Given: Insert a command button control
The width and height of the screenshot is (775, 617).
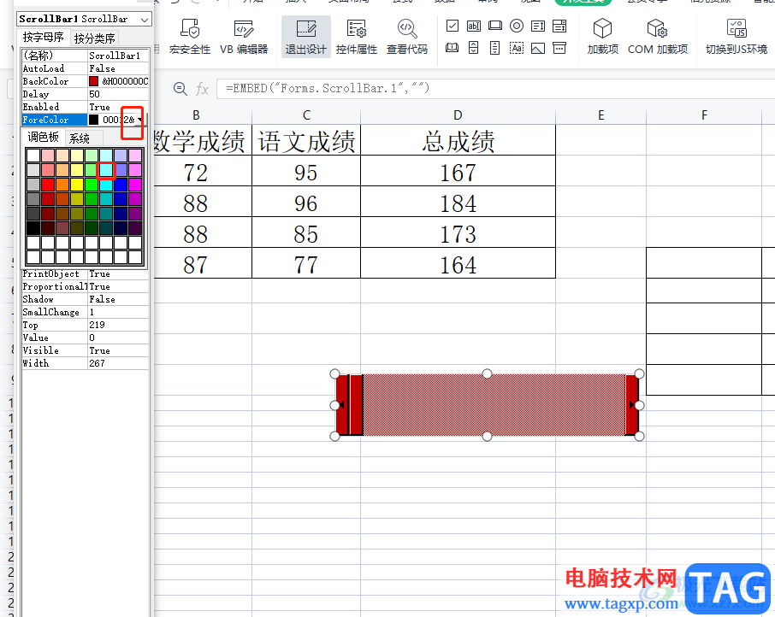Looking at the screenshot, I should coord(494,26).
